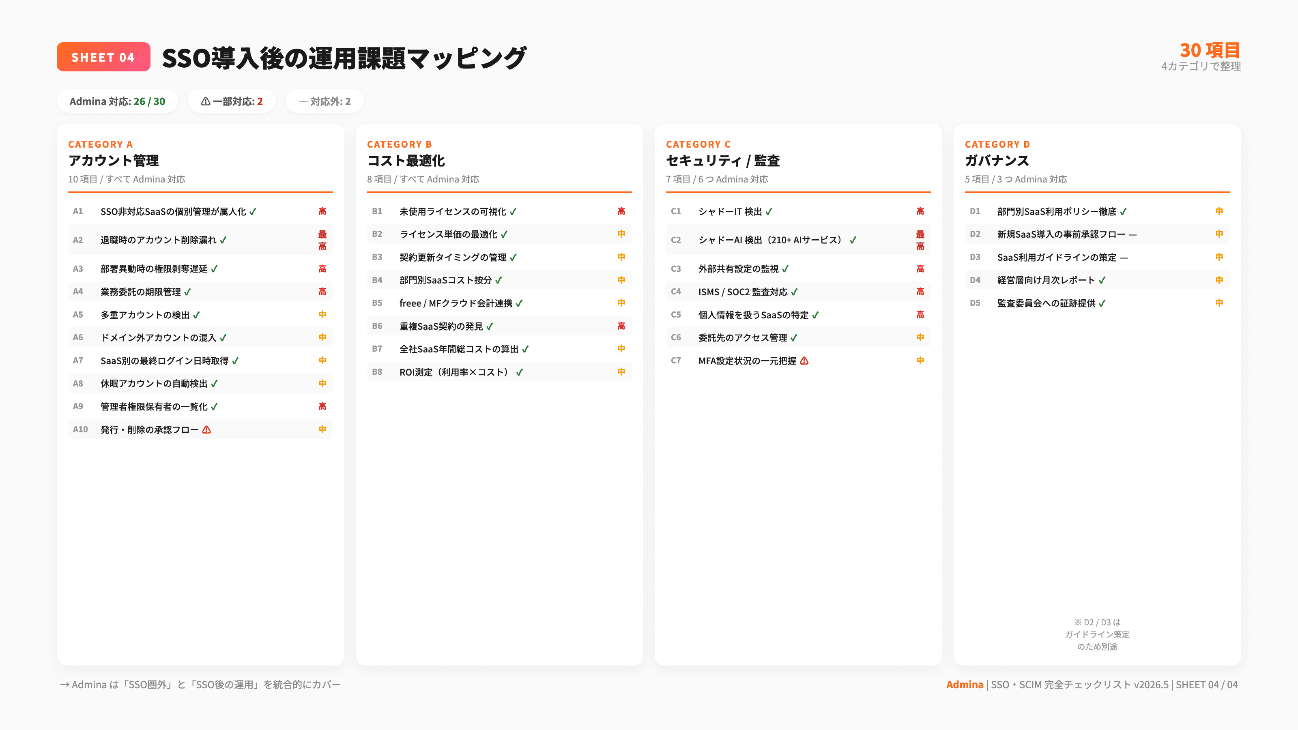Click the checkmark beside 部署異動時の権限剥奪遅延

[x=214, y=268]
